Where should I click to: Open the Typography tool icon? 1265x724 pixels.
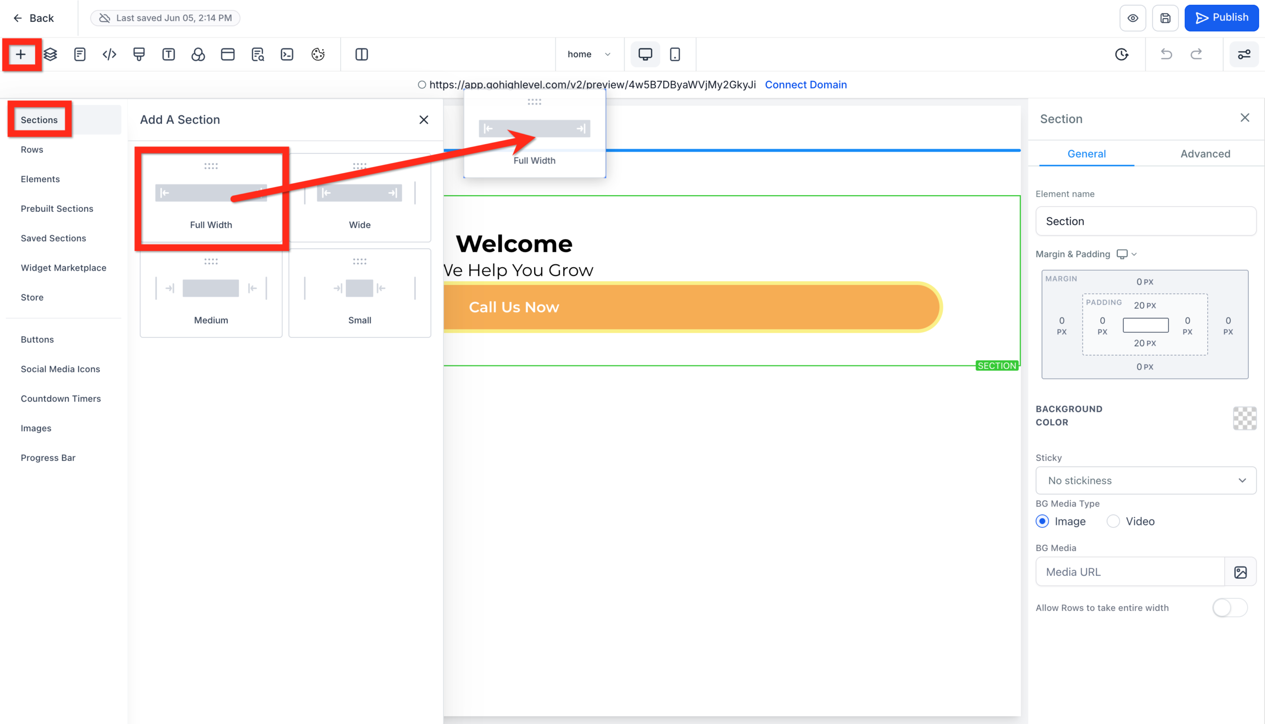pyautogui.click(x=168, y=54)
